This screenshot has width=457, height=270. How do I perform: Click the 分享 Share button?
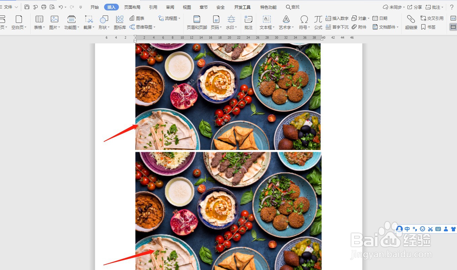(415, 7)
